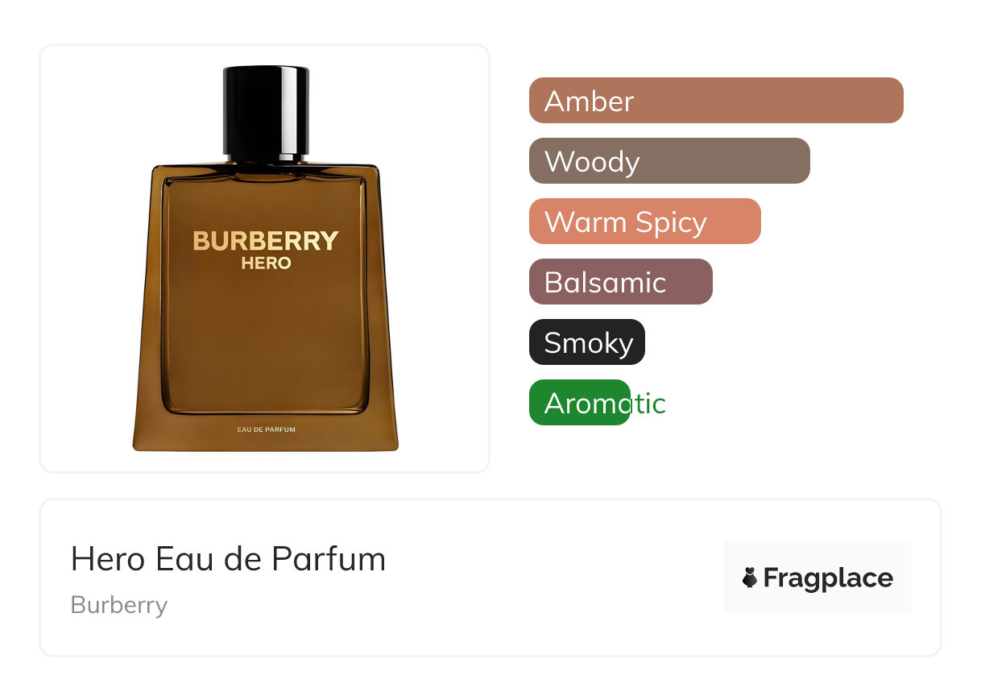The width and height of the screenshot is (981, 696).
Task: Click the HERO text on the bottle
Action: pyautogui.click(x=266, y=263)
